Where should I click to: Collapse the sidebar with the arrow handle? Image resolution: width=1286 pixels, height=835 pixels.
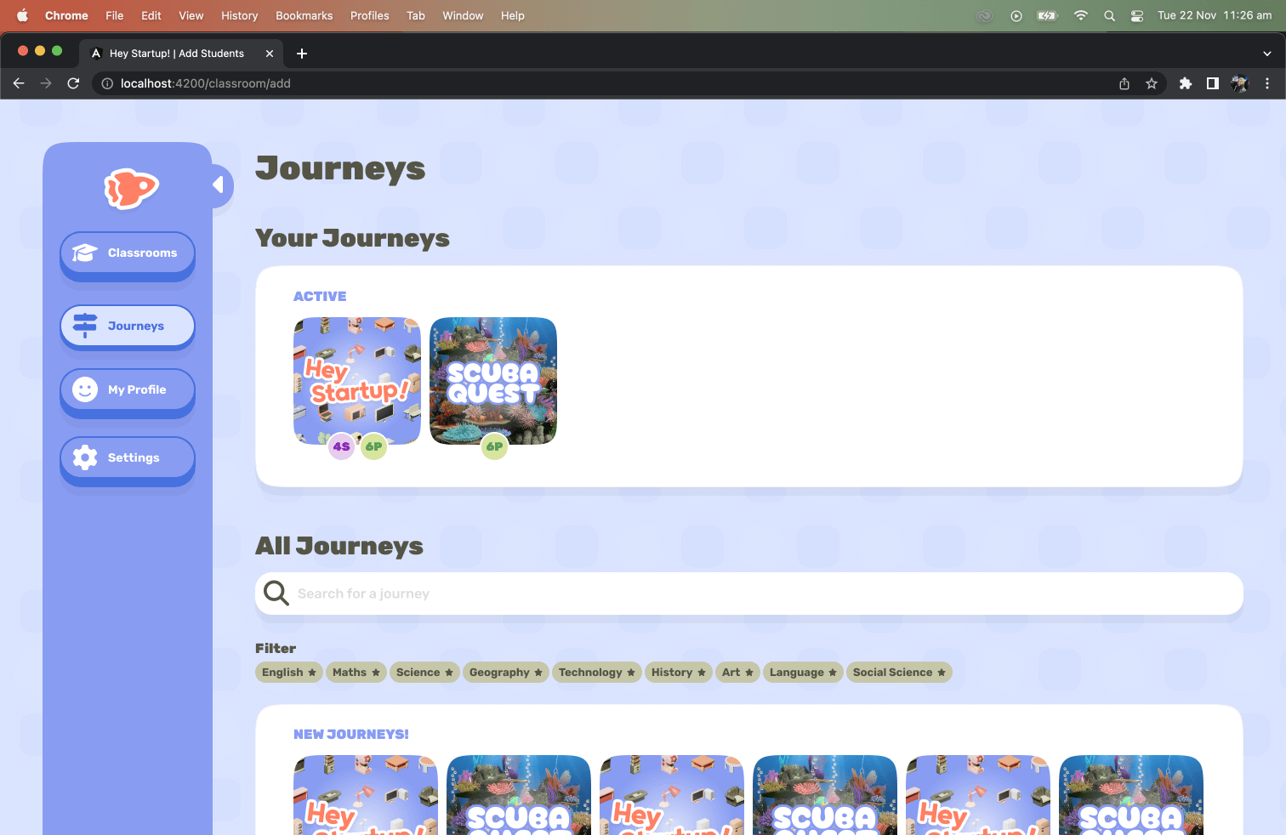pyautogui.click(x=219, y=185)
